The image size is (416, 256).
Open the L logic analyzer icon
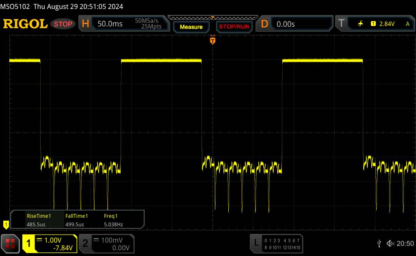pos(256,243)
